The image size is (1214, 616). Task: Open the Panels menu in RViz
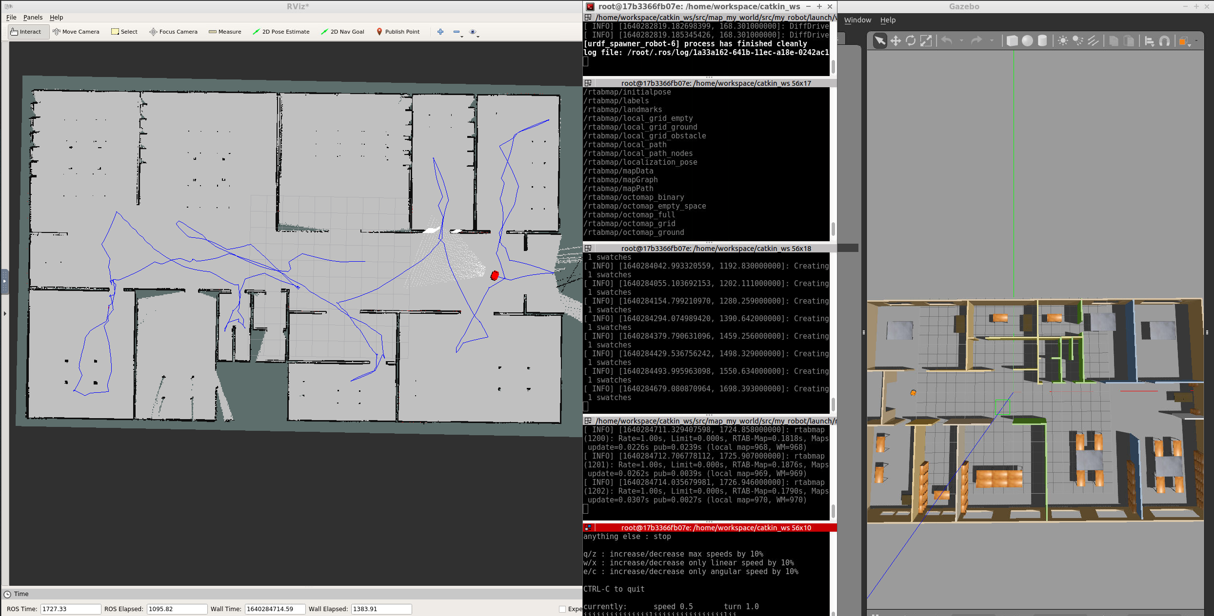pos(33,17)
